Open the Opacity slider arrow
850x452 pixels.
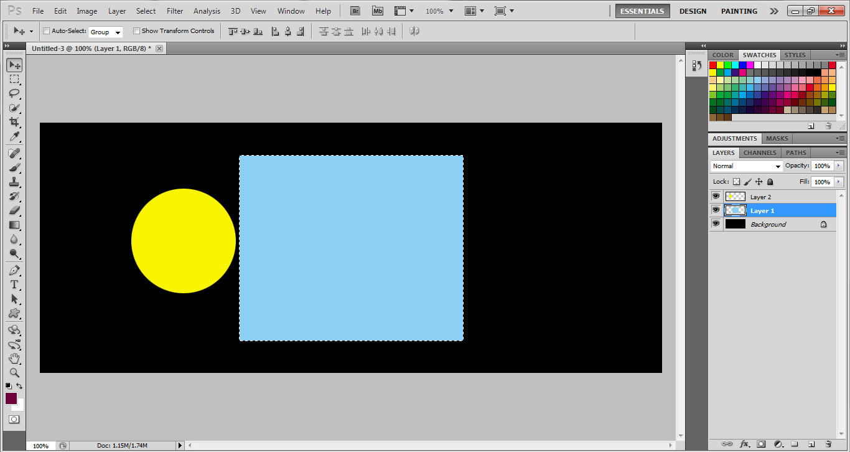[839, 166]
